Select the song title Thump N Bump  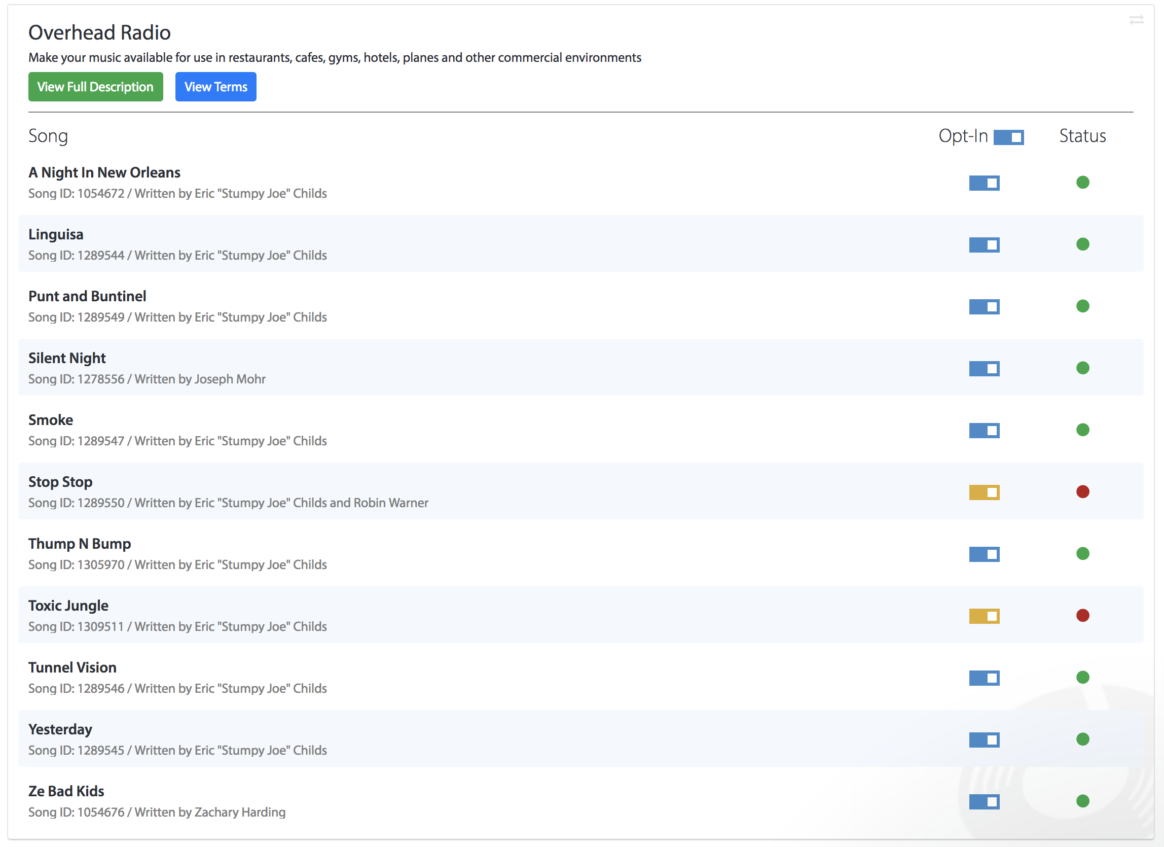(80, 544)
